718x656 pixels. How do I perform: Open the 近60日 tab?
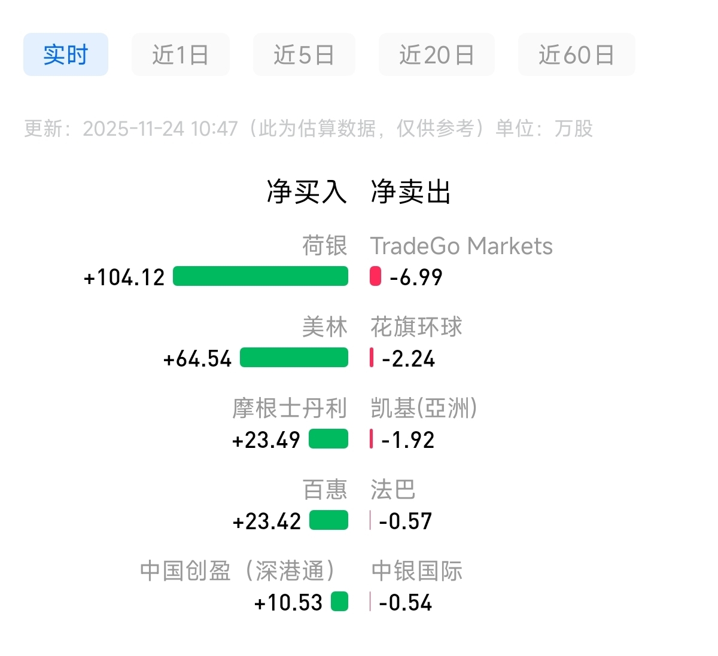576,55
